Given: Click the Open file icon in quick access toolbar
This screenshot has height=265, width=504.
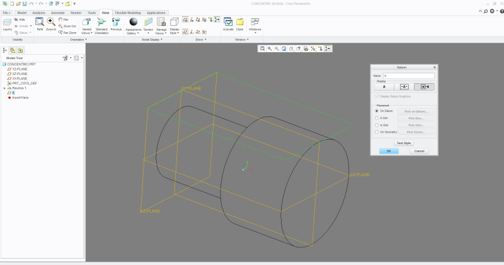Looking at the screenshot, I should (18, 4).
